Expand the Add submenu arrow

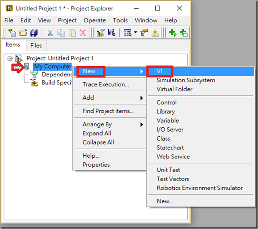(x=142, y=98)
